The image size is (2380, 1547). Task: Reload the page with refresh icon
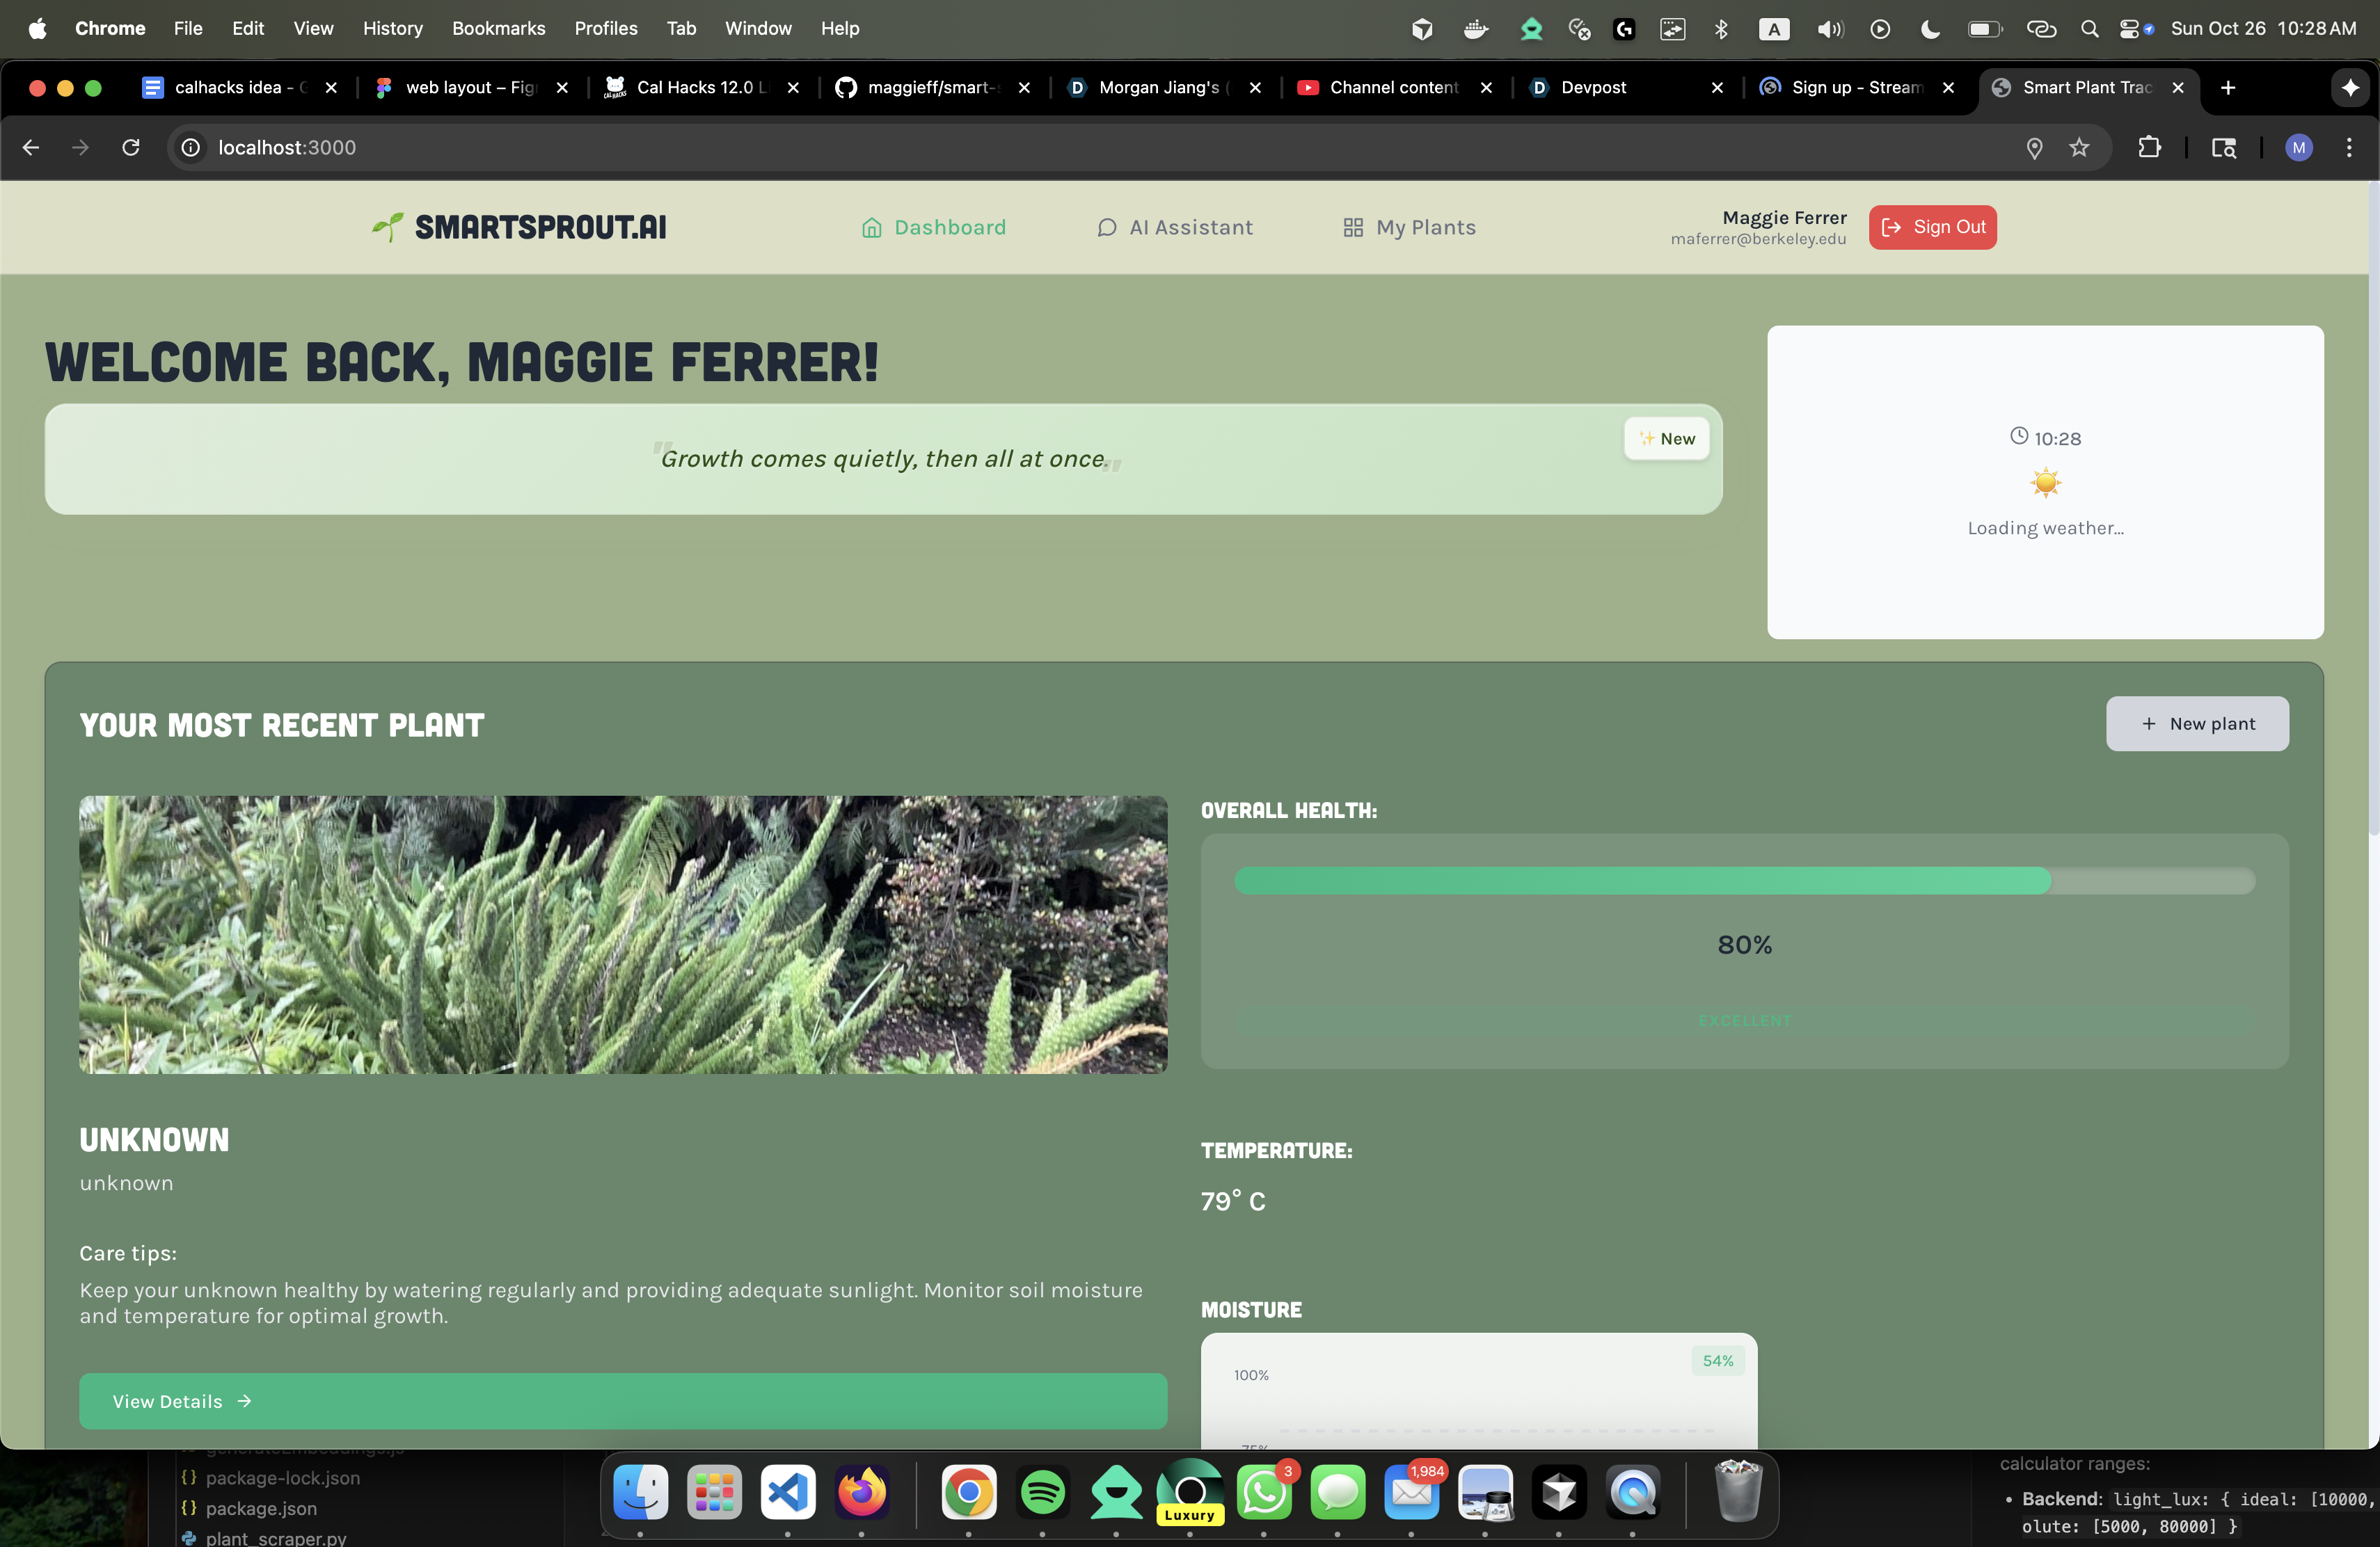(x=131, y=148)
